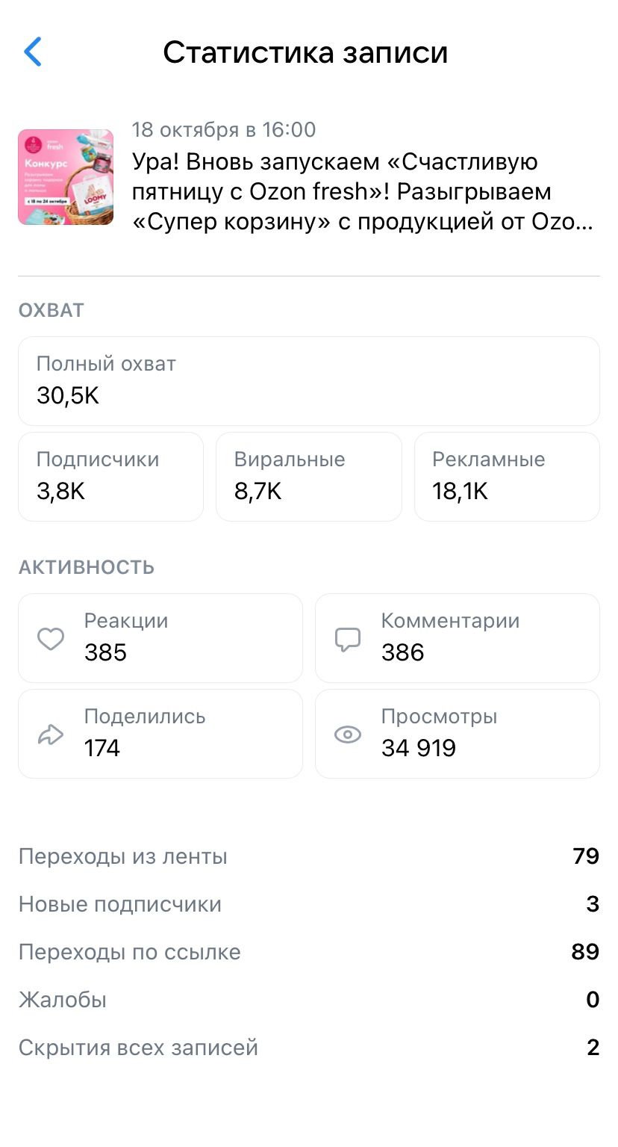
Task: Open the post preview thumbnail image
Action: click(66, 177)
